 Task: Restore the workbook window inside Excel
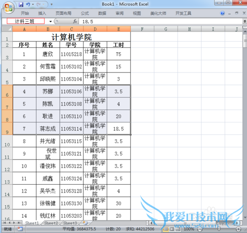237,13
